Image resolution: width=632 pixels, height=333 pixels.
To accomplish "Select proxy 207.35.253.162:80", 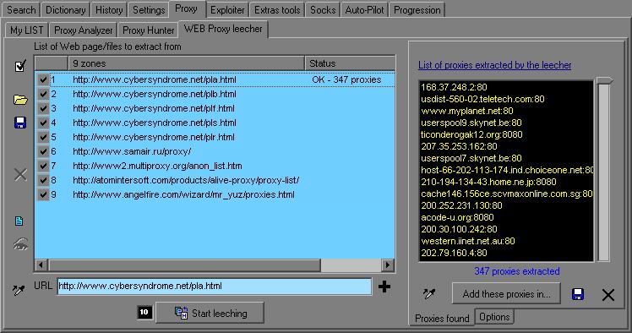I will (x=459, y=146).
